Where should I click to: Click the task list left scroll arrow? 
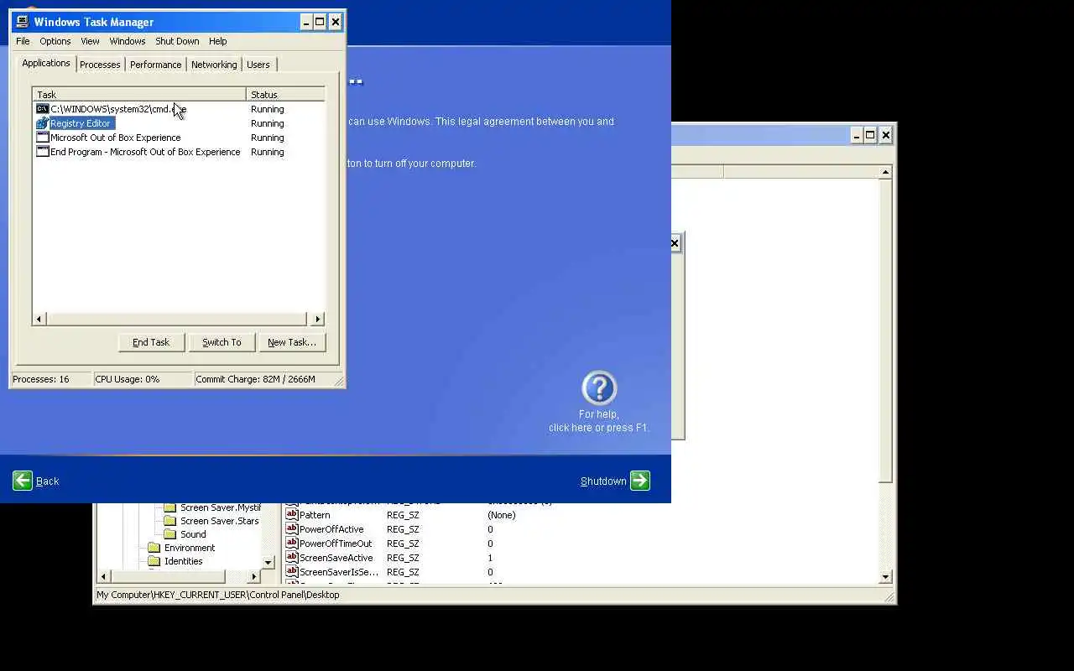(39, 319)
